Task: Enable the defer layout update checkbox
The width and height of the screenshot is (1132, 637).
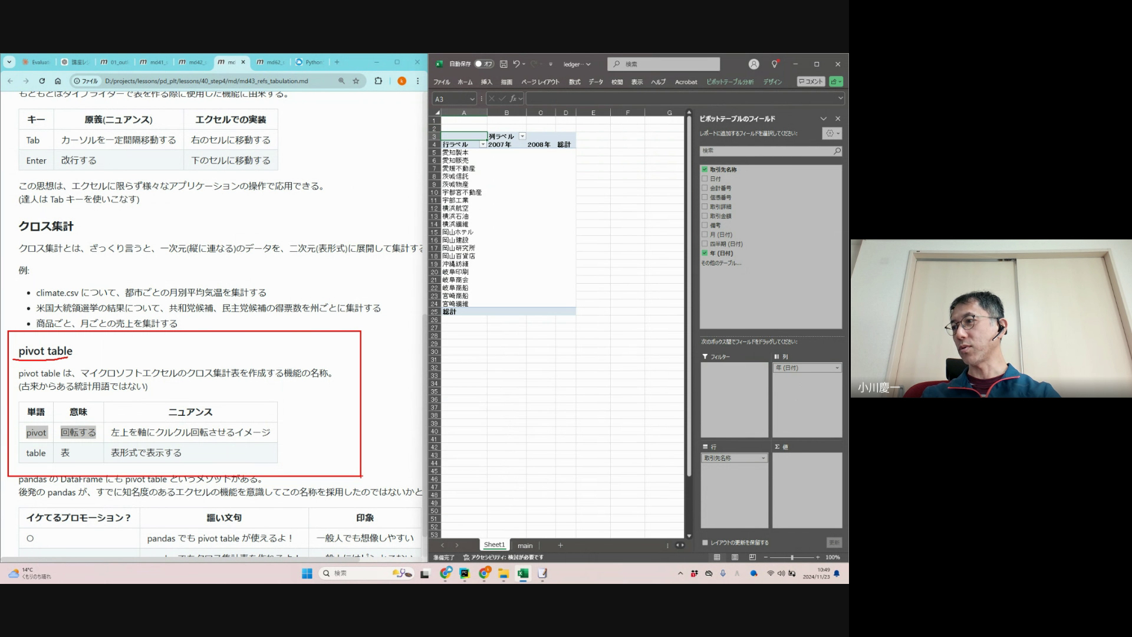Action: (705, 543)
